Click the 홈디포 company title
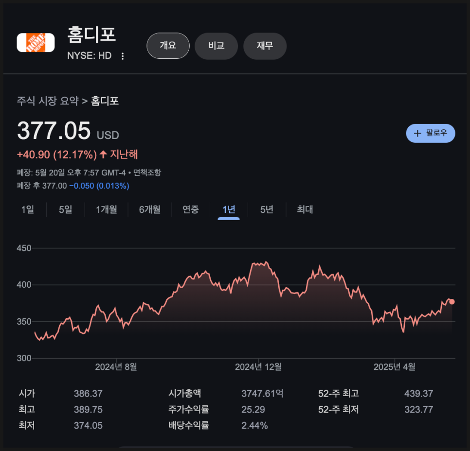This screenshot has width=470, height=451. [91, 35]
